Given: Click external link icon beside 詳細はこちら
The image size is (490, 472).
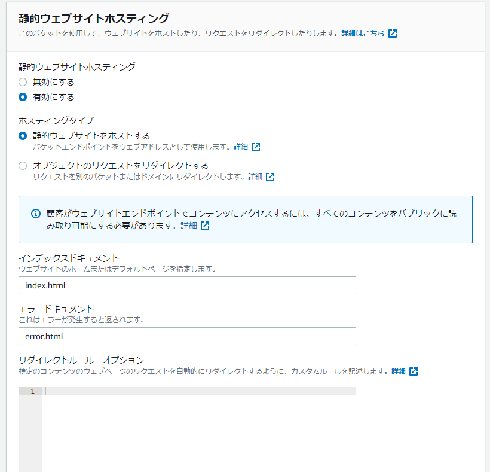Looking at the screenshot, I should click(393, 34).
